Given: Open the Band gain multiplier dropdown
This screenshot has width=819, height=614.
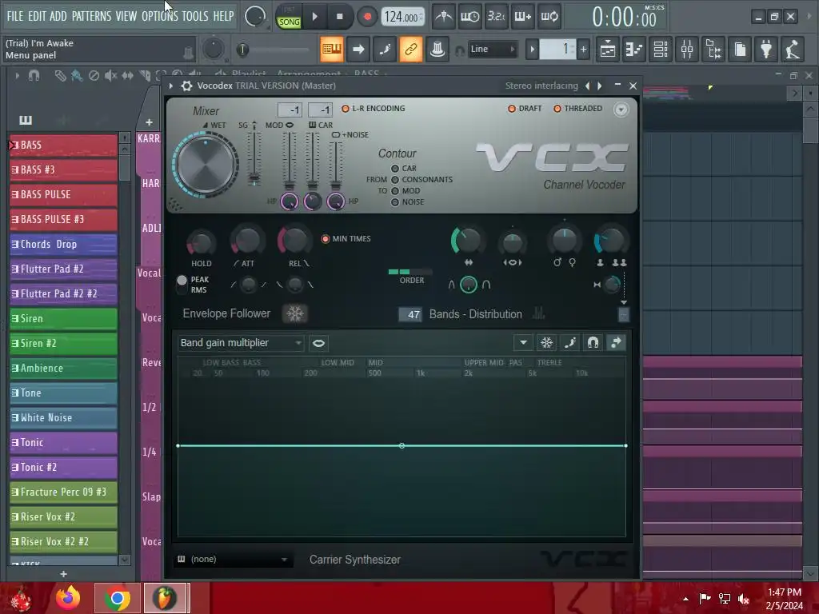Looking at the screenshot, I should 240,343.
